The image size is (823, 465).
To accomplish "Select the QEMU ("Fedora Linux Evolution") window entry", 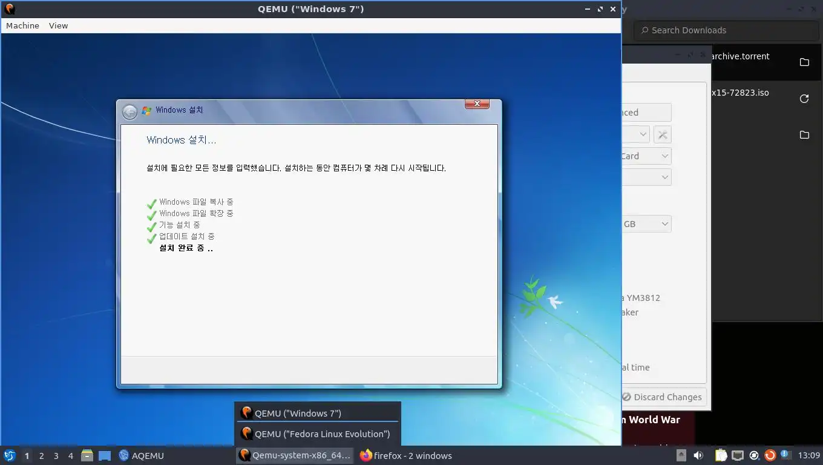I will [x=318, y=434].
